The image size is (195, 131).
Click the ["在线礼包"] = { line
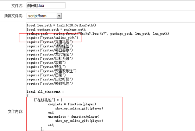48,100
